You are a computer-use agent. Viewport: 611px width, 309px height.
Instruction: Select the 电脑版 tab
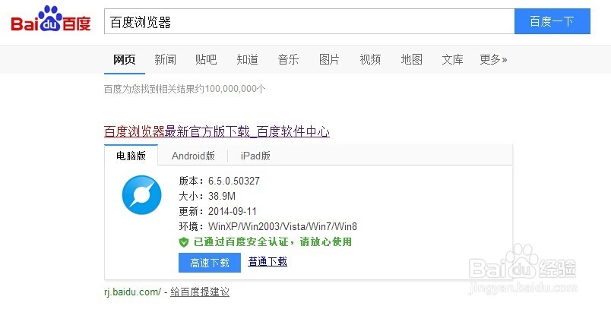[131, 156]
